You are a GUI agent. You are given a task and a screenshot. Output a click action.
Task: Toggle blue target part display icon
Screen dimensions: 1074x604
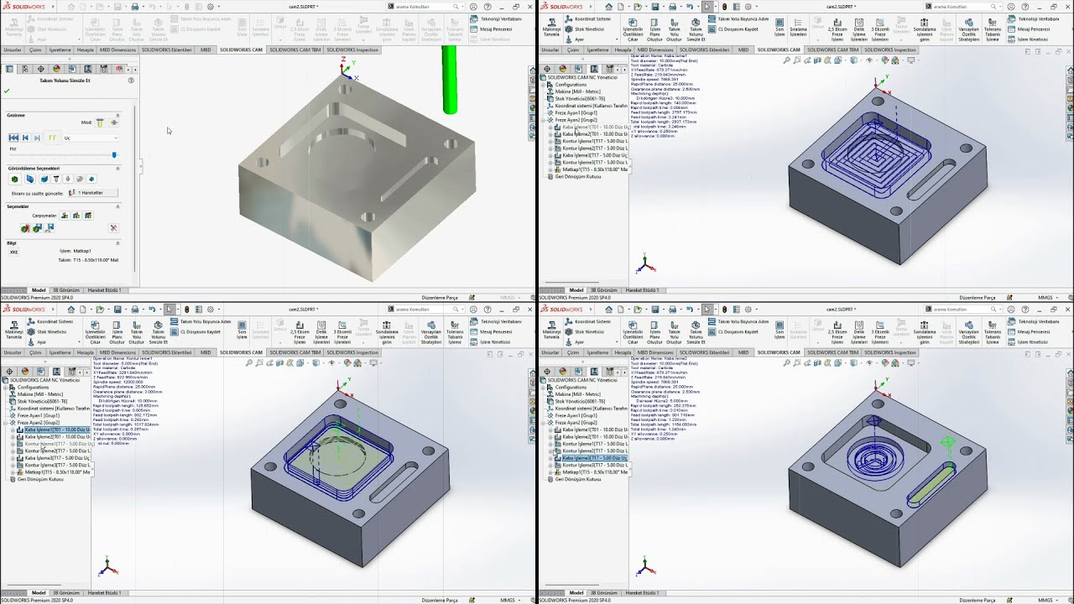tap(29, 179)
